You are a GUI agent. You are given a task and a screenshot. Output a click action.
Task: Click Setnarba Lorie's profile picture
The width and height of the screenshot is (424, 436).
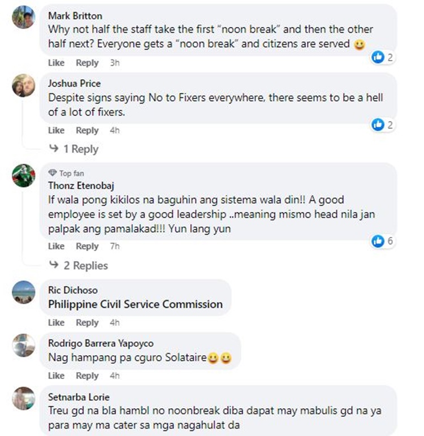23,398
